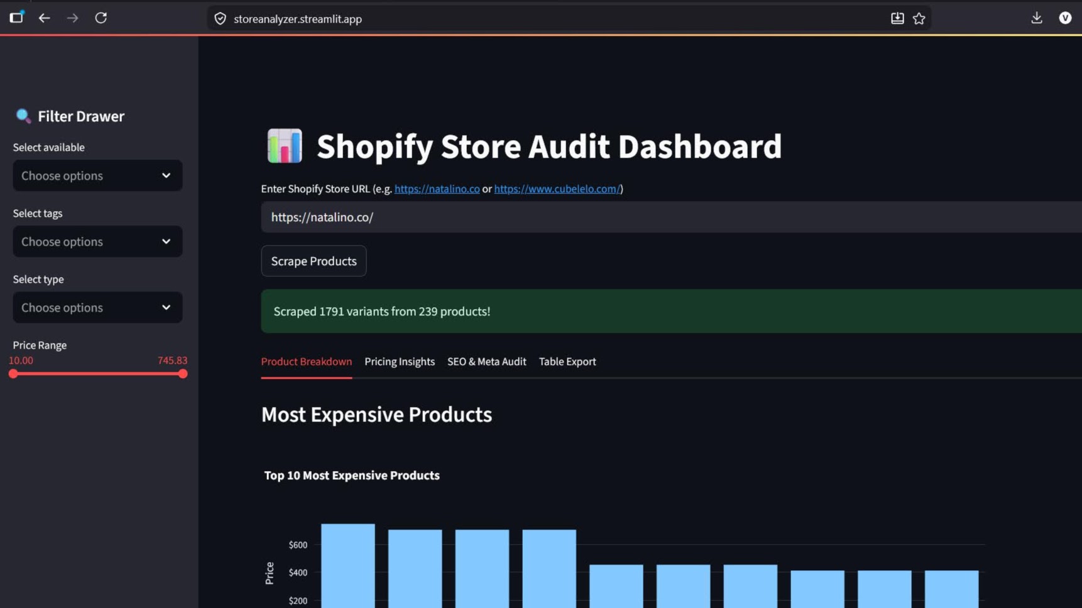Click the $400 axis label
The image size is (1082, 608).
(x=298, y=573)
